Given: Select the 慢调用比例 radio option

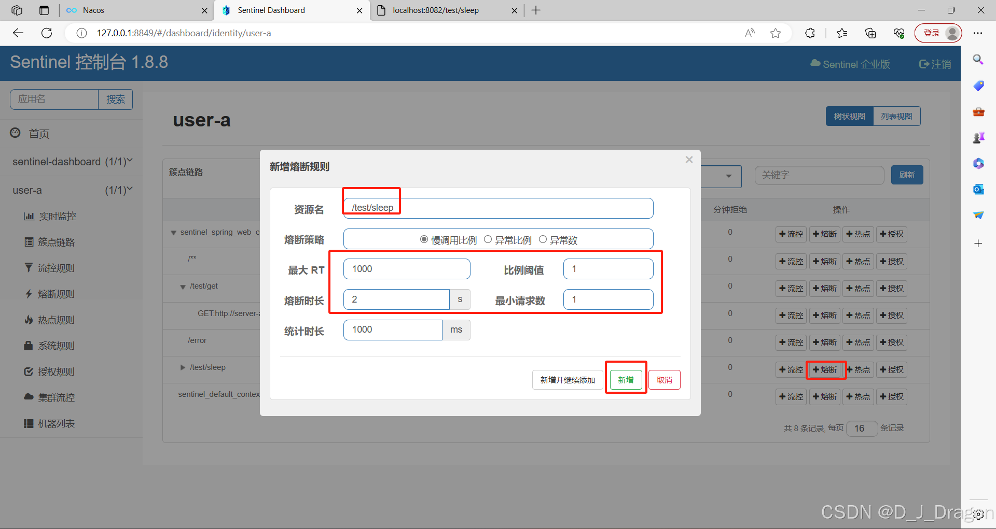Looking at the screenshot, I should [424, 239].
